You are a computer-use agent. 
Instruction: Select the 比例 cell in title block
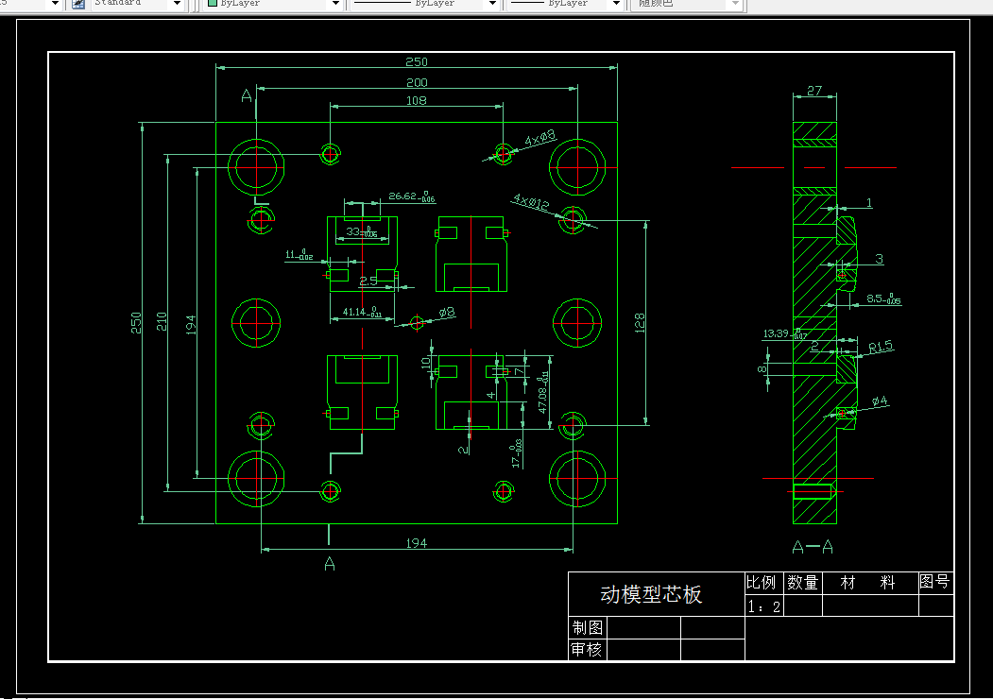pos(761,583)
